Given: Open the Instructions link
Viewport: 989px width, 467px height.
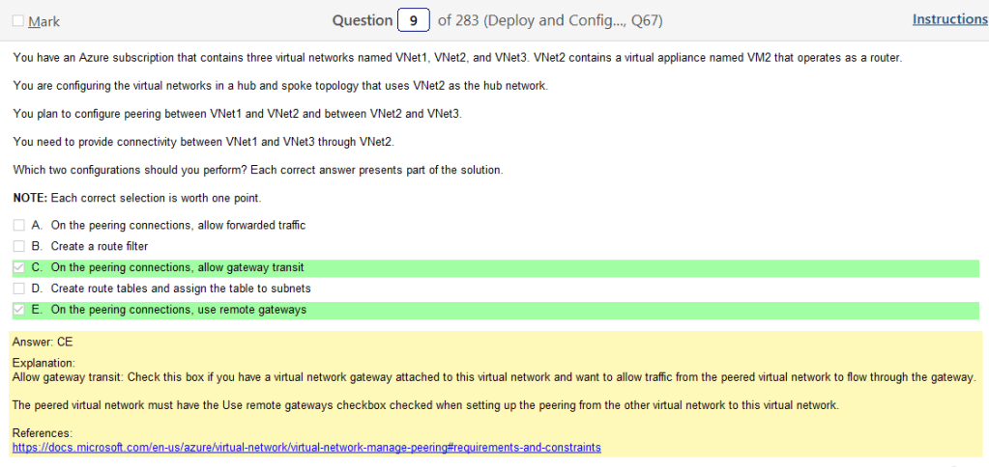Looking at the screenshot, I should tap(949, 19).
